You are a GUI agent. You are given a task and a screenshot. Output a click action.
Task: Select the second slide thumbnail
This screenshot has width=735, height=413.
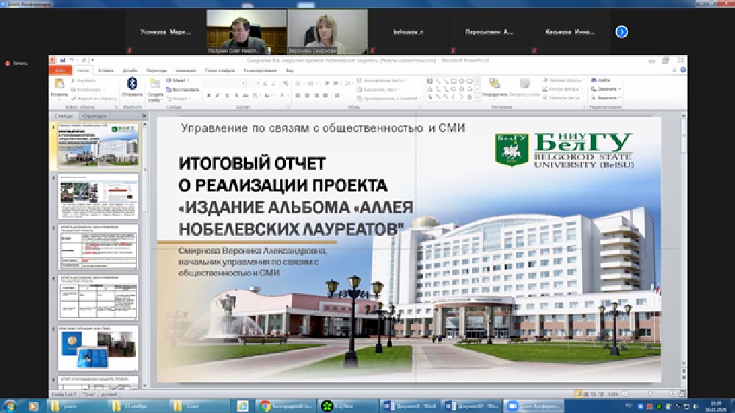[x=98, y=195]
